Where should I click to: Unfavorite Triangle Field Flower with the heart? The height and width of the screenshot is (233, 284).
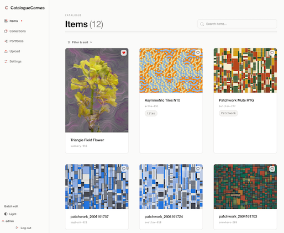124,53
